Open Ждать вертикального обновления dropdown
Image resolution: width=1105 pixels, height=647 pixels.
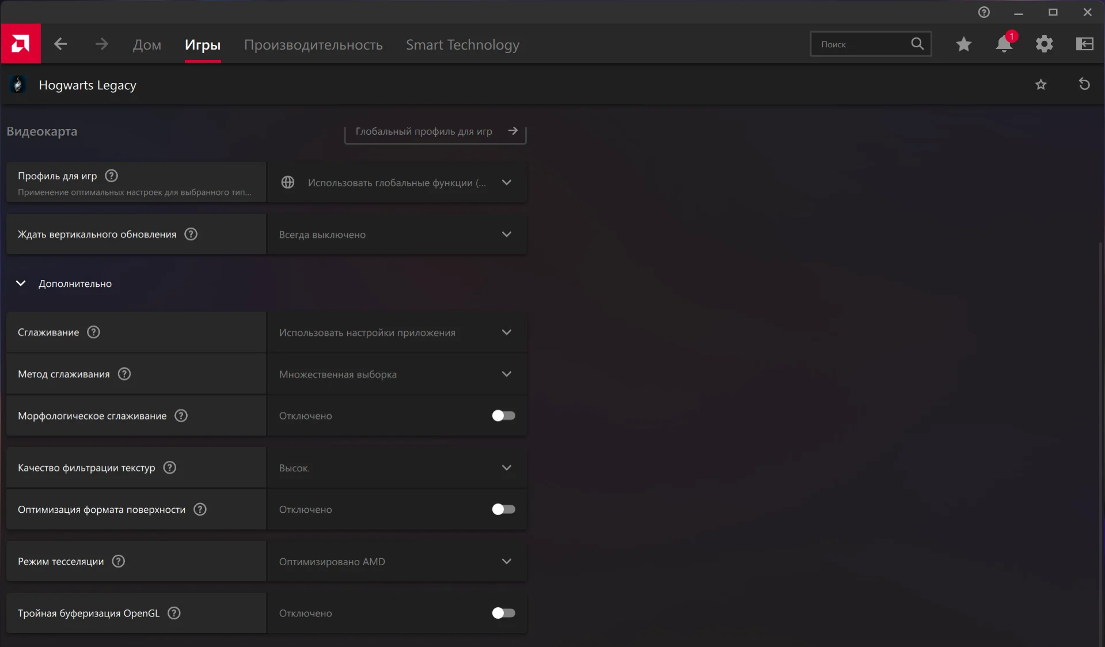click(396, 234)
